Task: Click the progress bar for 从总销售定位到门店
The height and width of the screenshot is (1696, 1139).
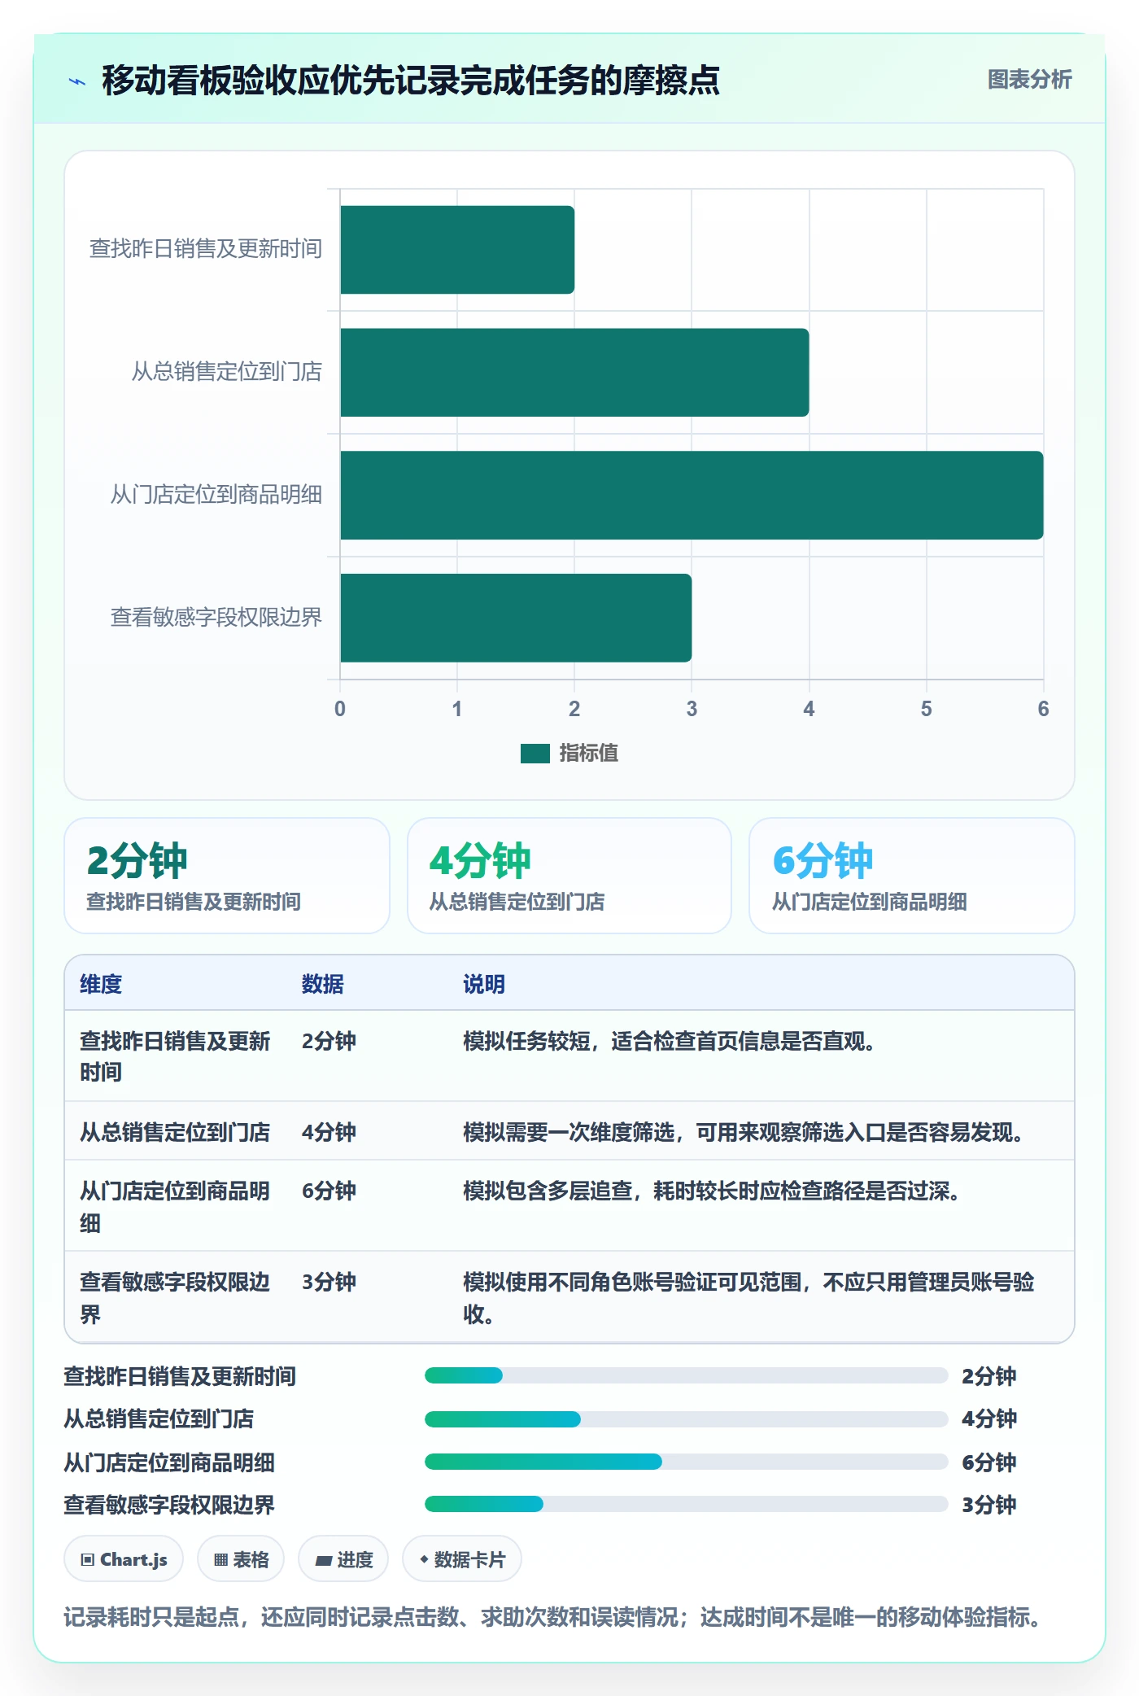Action: coord(686,1419)
